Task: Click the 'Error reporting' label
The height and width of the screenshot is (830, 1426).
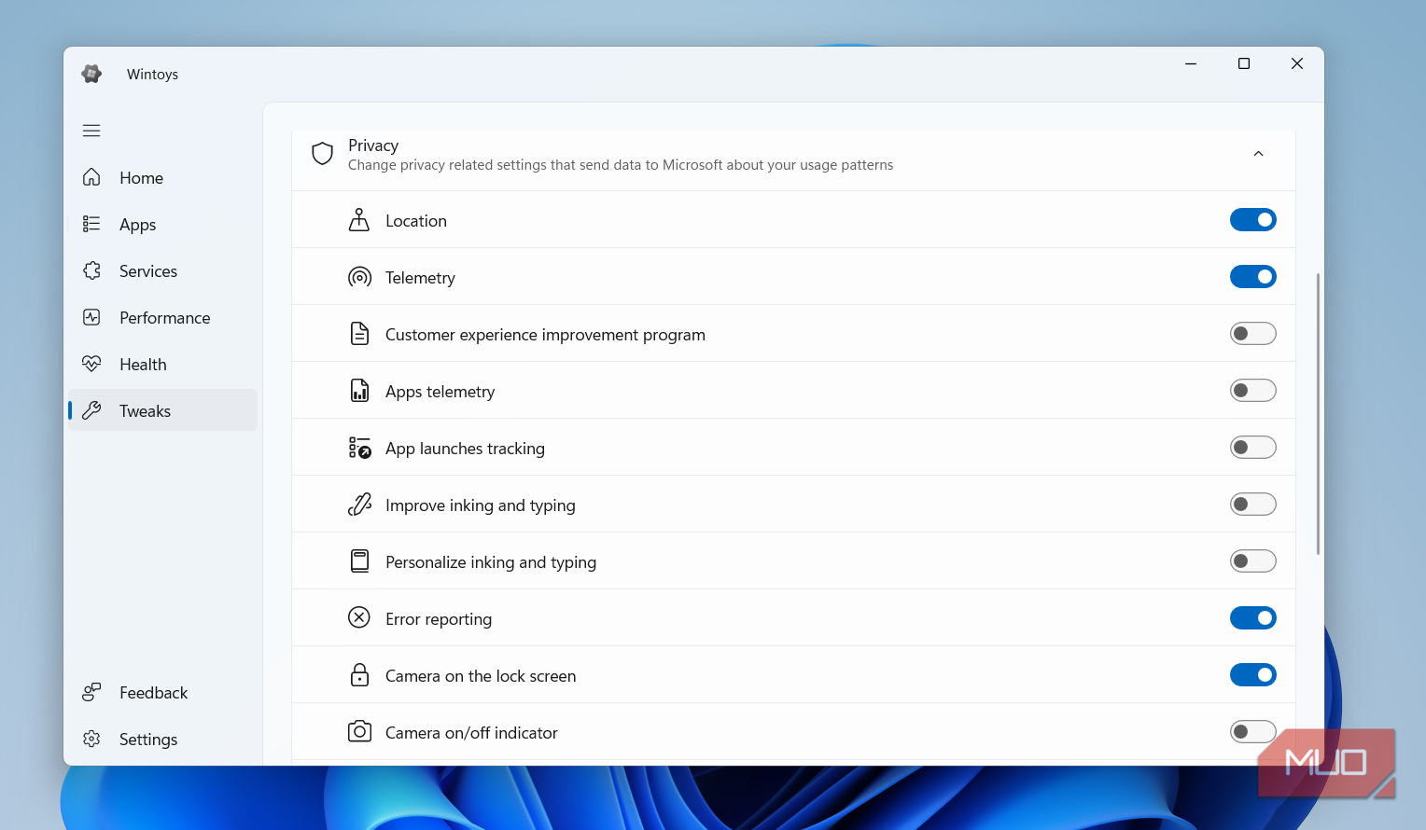Action: (x=439, y=619)
